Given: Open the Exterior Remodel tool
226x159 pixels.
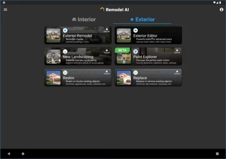Looking at the screenshot, I should pos(78,35).
